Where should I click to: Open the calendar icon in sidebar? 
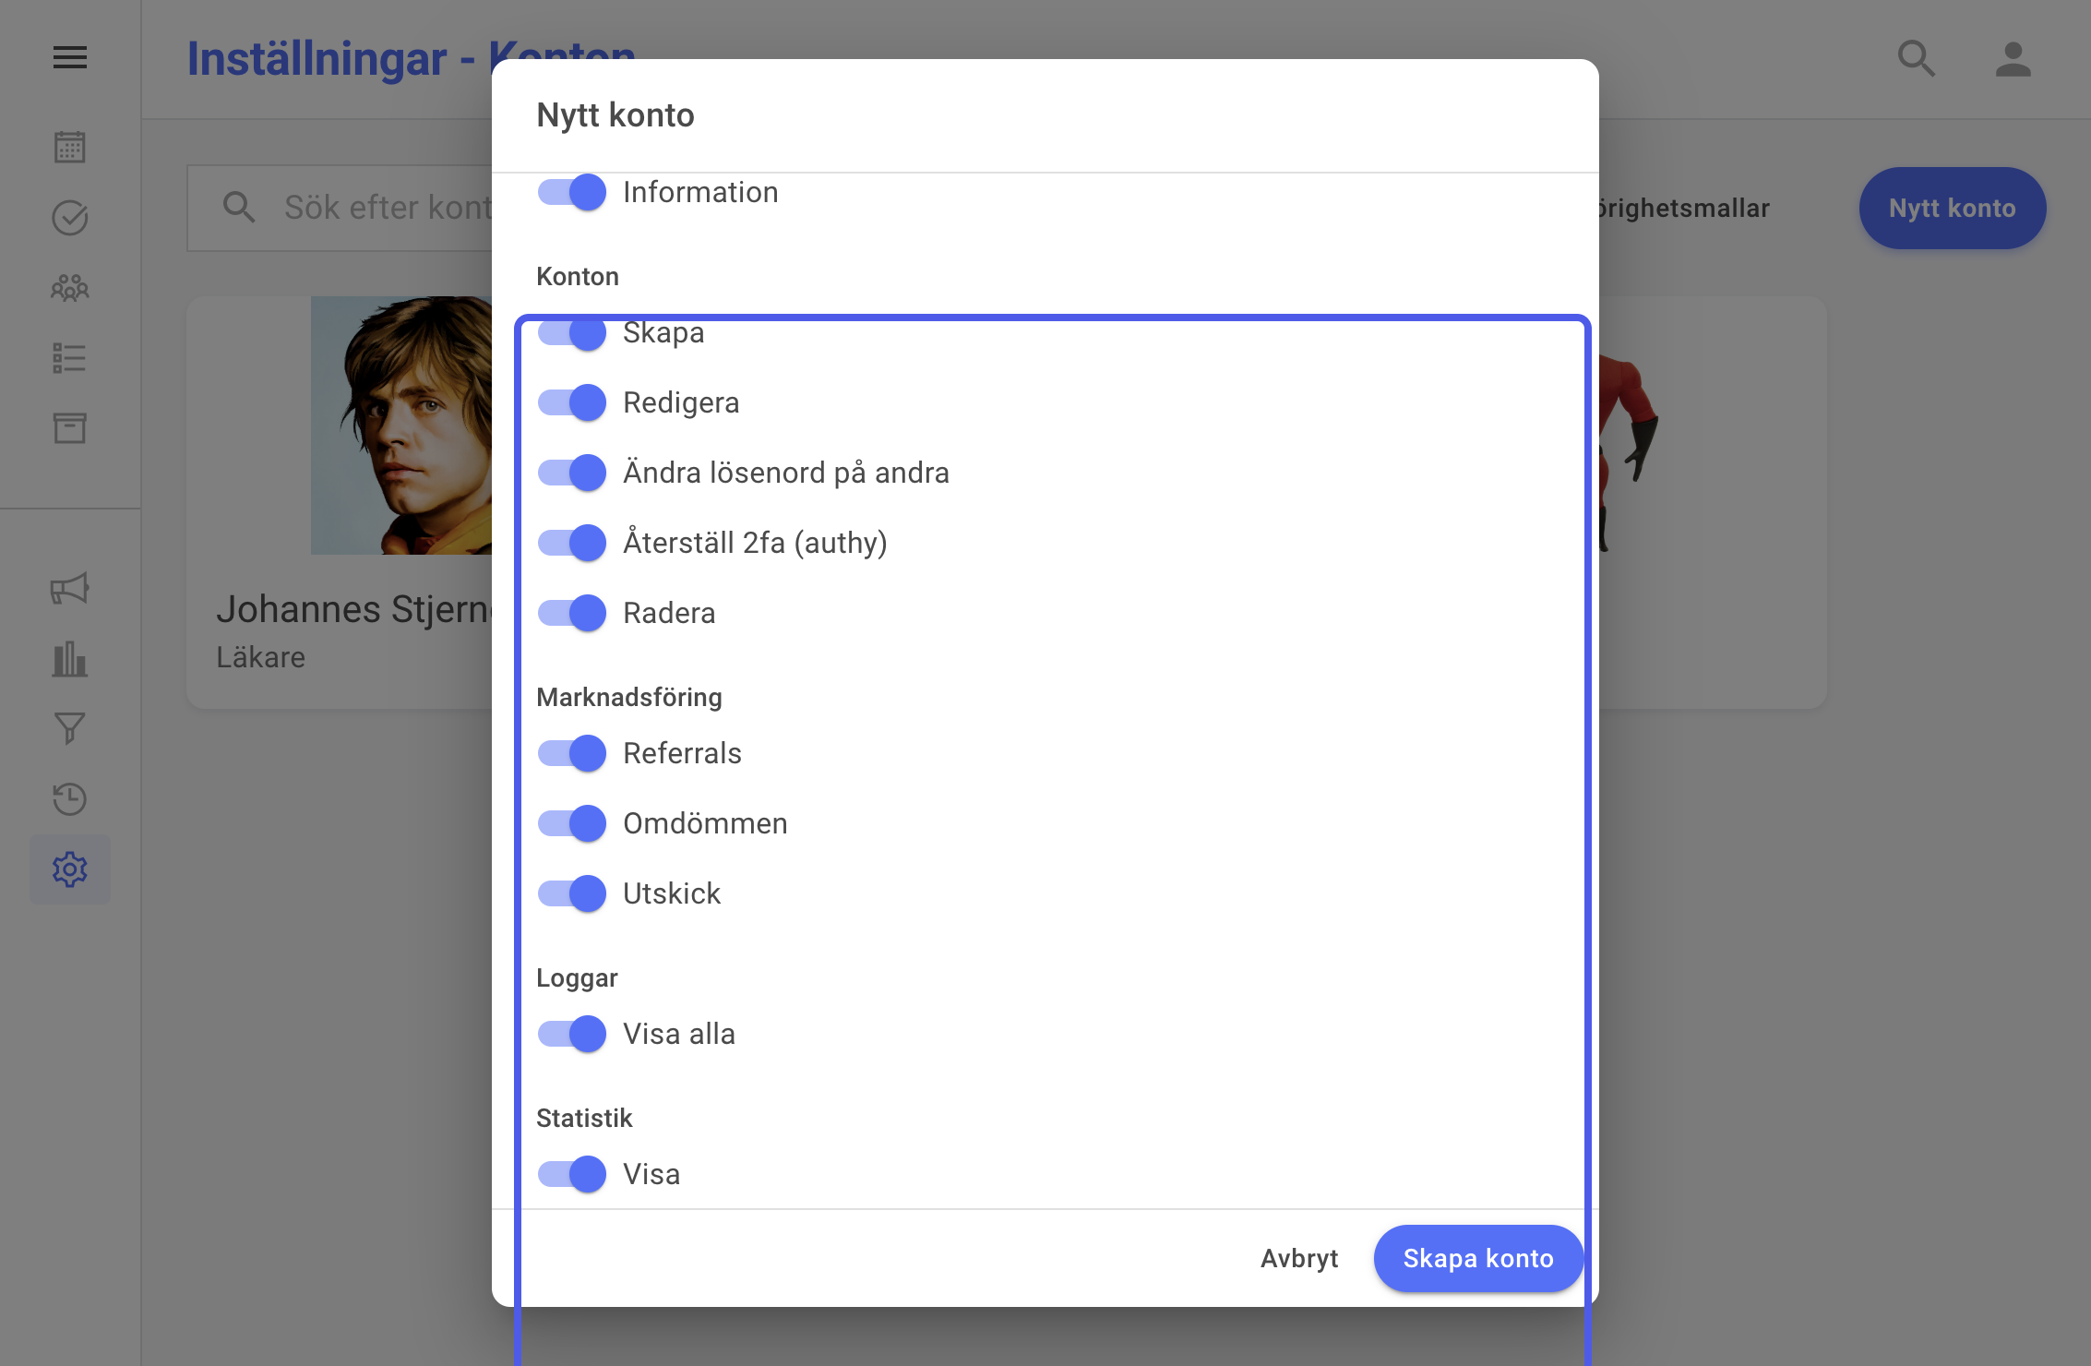tap(70, 147)
